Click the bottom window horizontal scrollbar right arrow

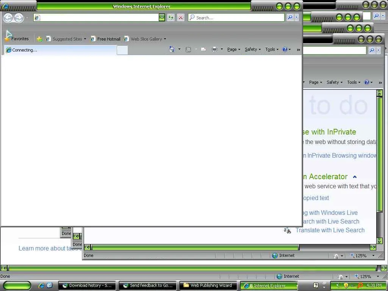click(384, 268)
